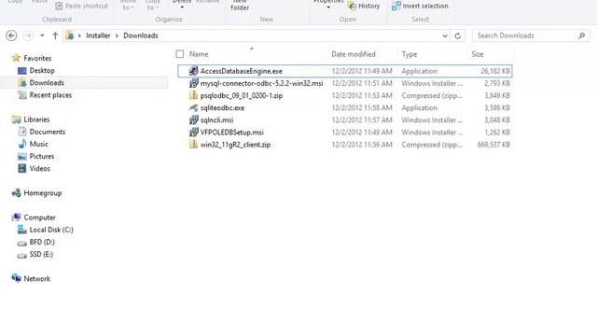Click New folder ribbon button
The height and width of the screenshot is (336, 597).
[240, 5]
